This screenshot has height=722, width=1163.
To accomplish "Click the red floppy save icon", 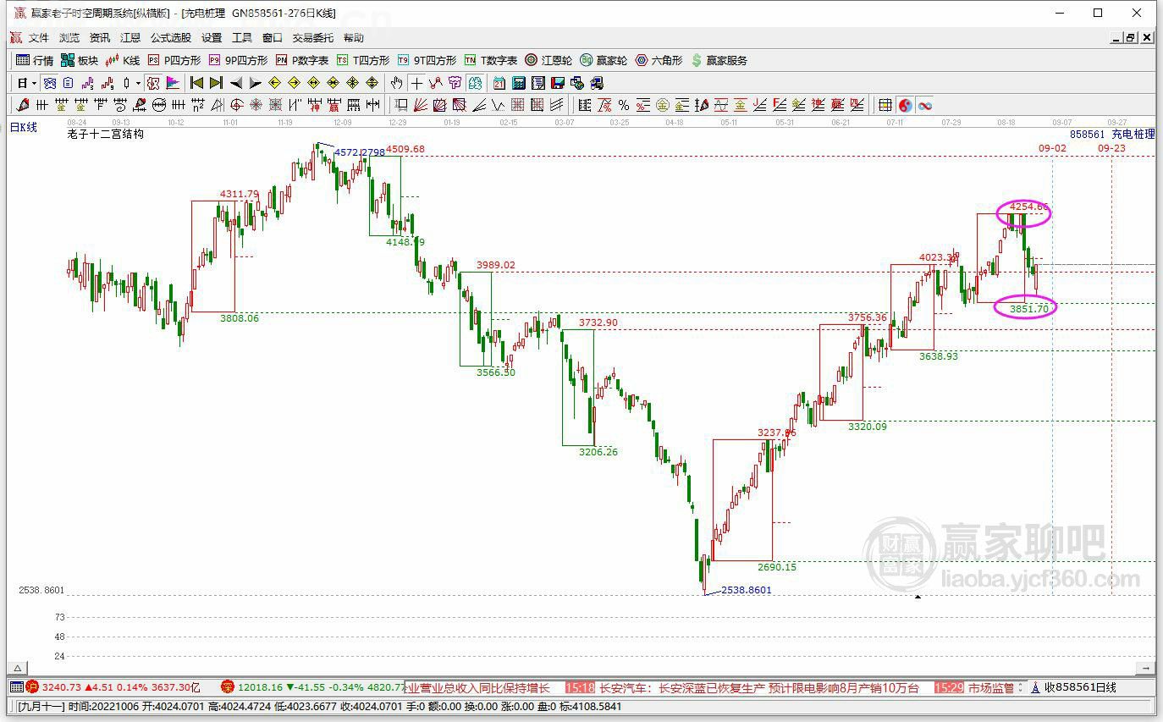I will (557, 83).
